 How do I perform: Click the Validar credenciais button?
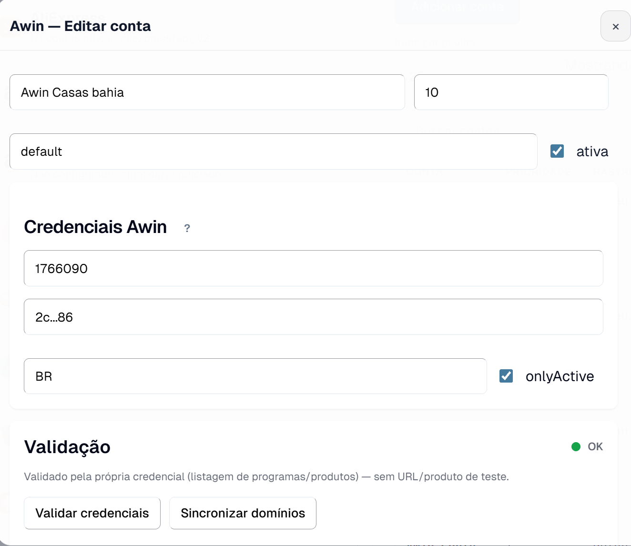92,513
